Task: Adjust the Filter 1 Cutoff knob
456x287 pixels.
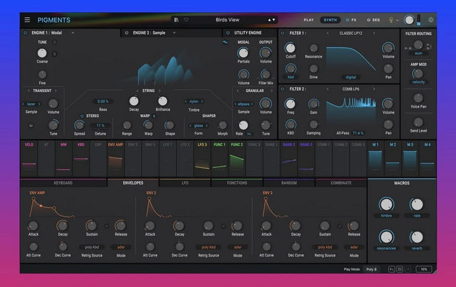Action: pyautogui.click(x=291, y=48)
